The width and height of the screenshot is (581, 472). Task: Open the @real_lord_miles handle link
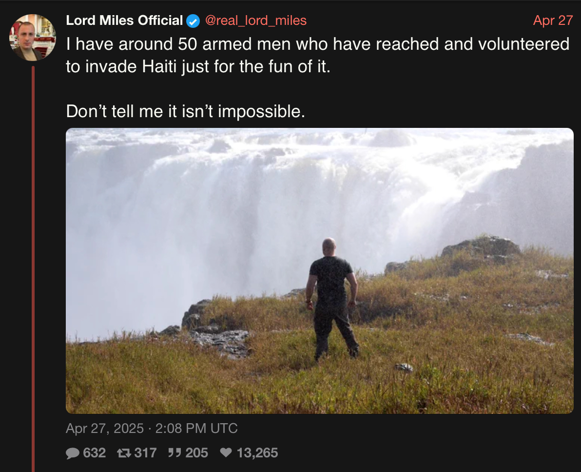pos(256,21)
